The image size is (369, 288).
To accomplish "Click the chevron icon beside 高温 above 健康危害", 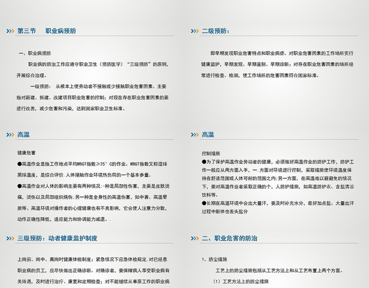I will point(10,135).
